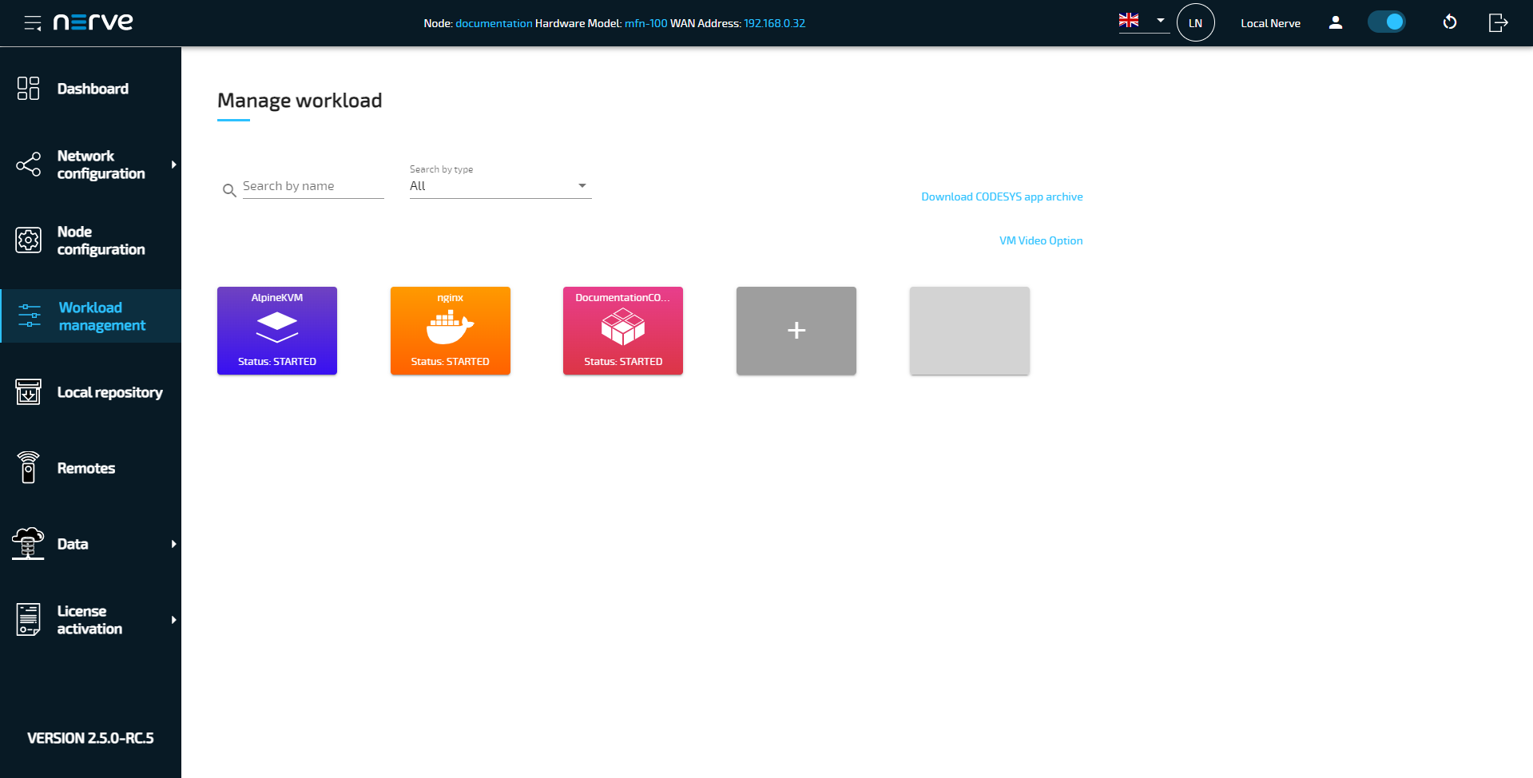Expand the Data submenu arrow
Screen dimensions: 1533x778
173,544
